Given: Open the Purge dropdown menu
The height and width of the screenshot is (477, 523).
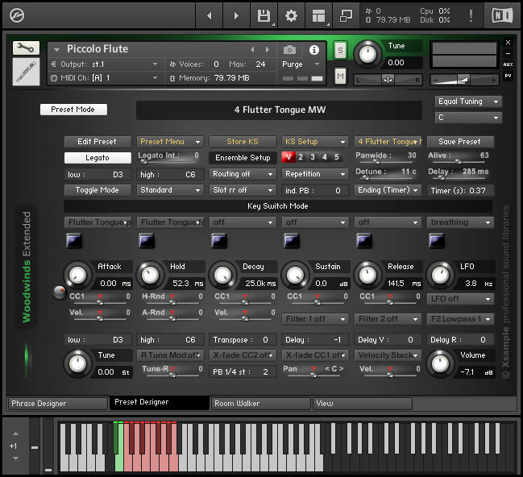Looking at the screenshot, I should pos(301,64).
